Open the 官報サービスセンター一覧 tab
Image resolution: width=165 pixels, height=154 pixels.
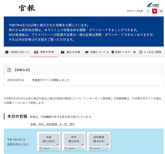click(124, 52)
